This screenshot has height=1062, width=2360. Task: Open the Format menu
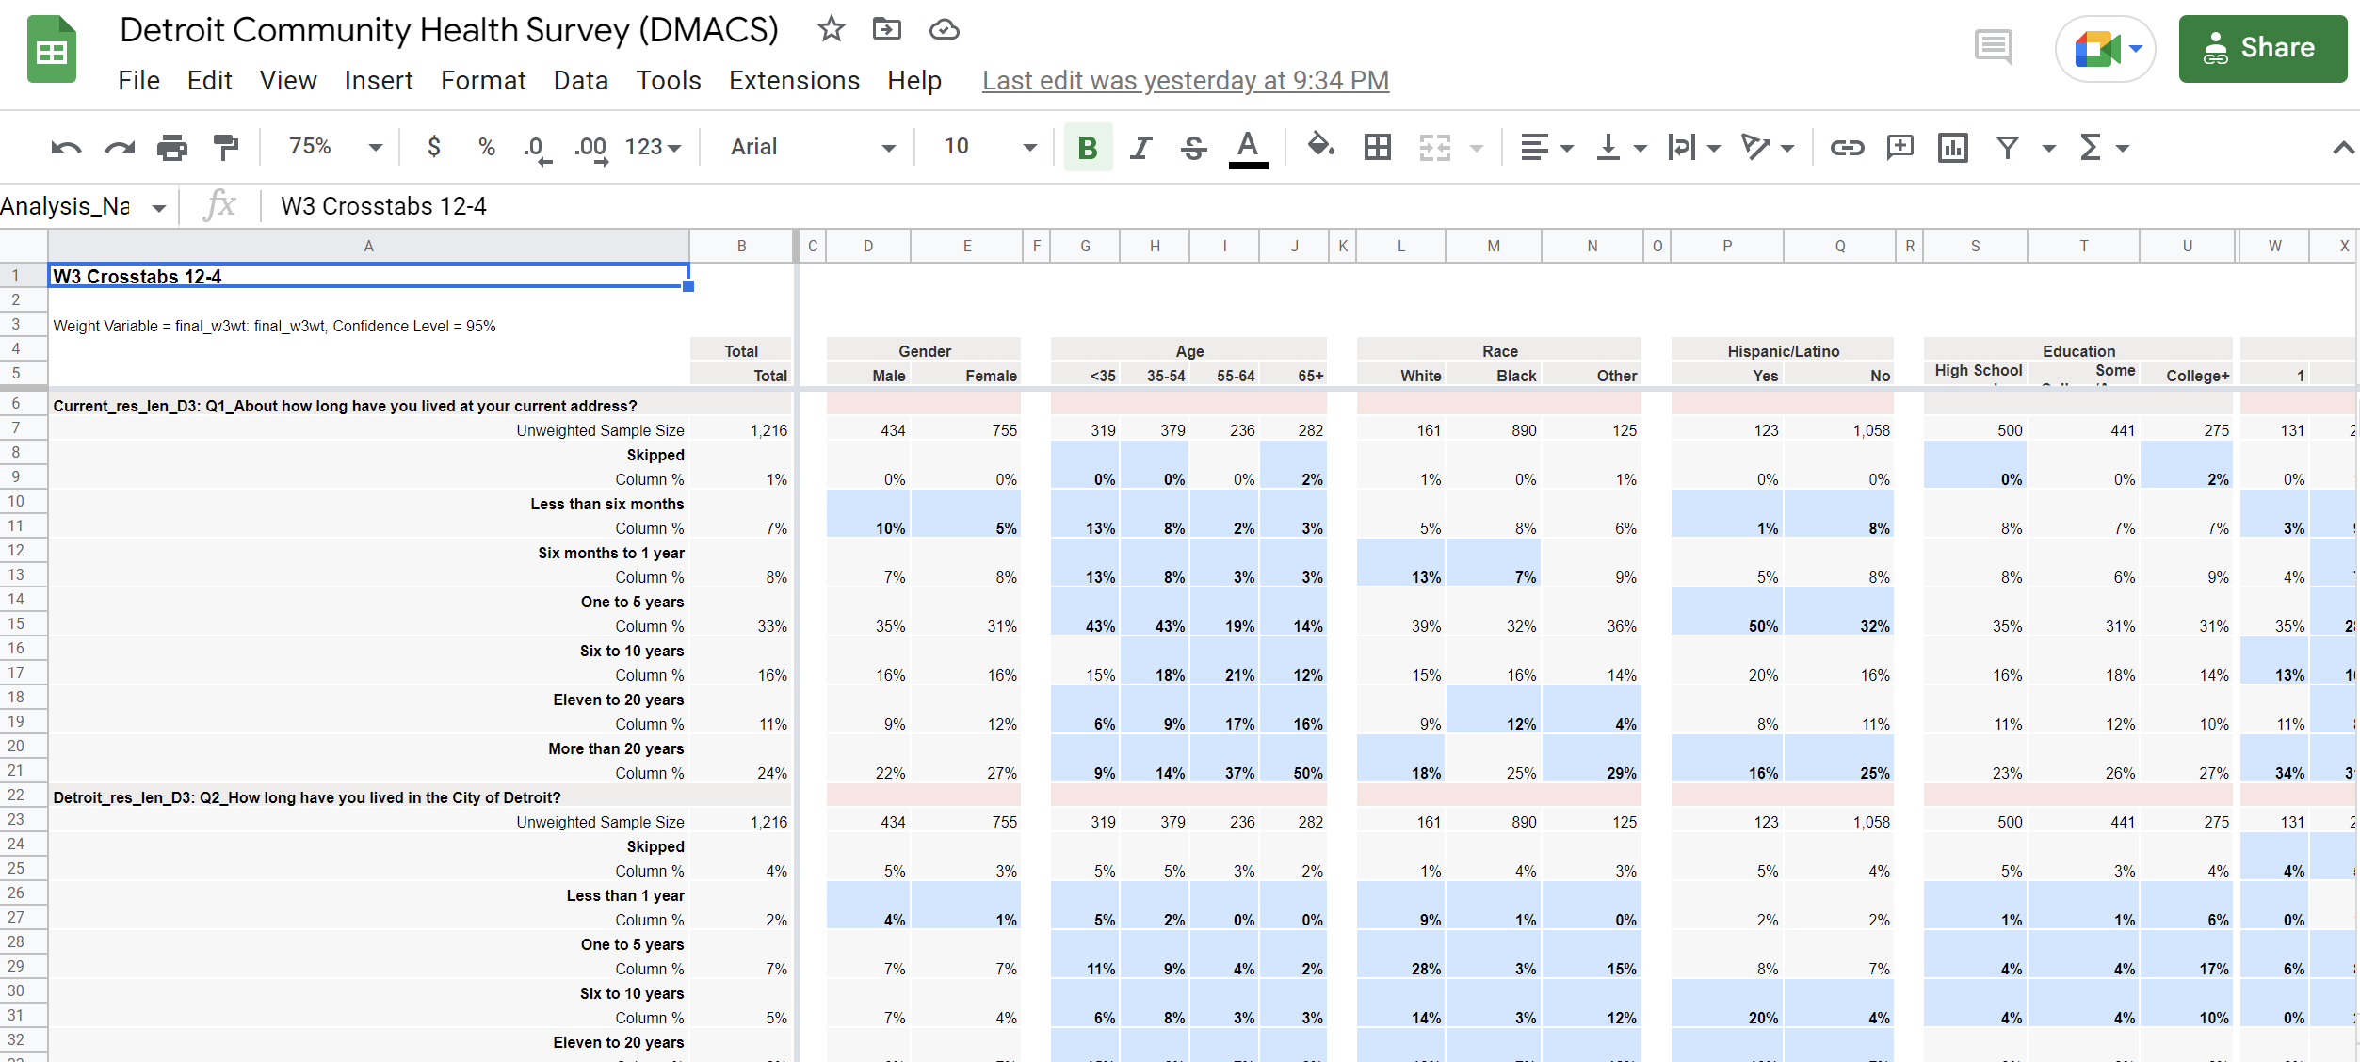[x=483, y=81]
